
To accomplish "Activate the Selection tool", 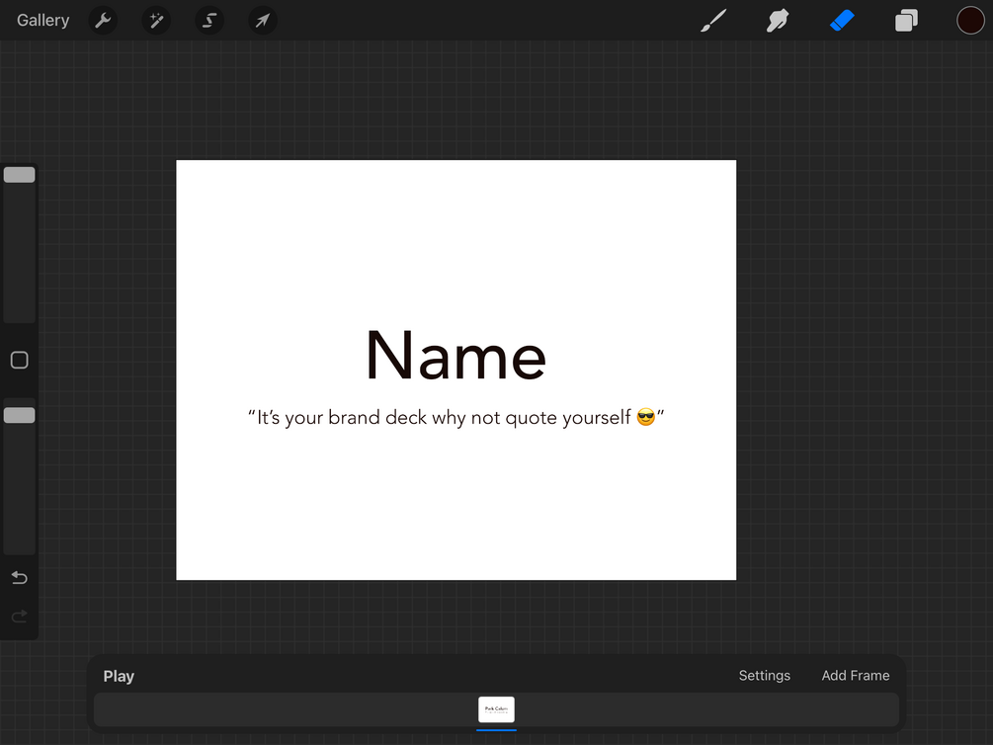I will (x=208, y=21).
